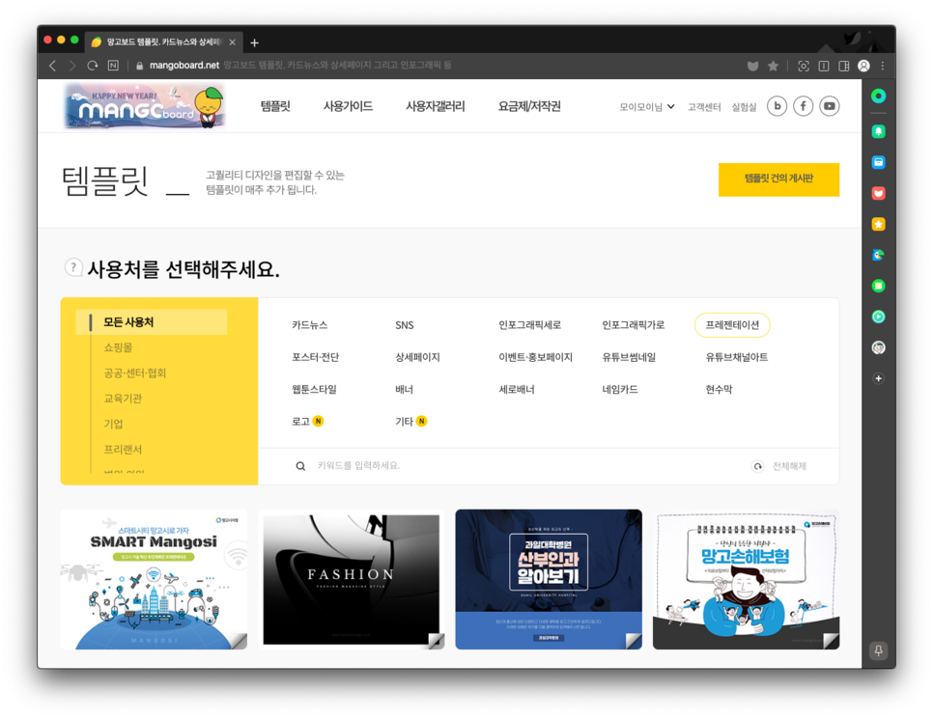Open the Mangoboard Facebook icon
The width and height of the screenshot is (933, 718).
803,106
